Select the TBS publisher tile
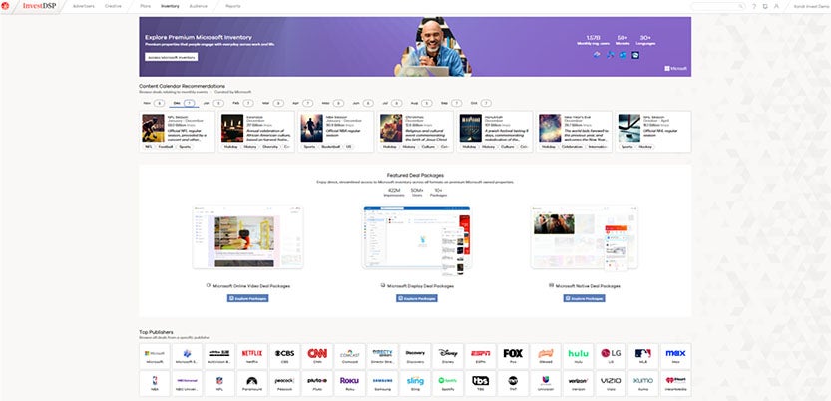831x401 pixels. pyautogui.click(x=480, y=383)
